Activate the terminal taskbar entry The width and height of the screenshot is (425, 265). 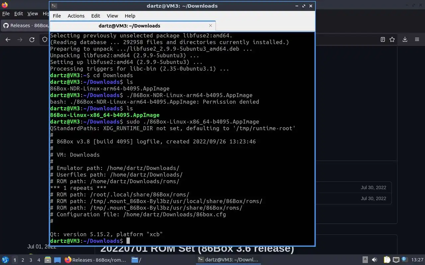pyautogui.click(x=229, y=260)
